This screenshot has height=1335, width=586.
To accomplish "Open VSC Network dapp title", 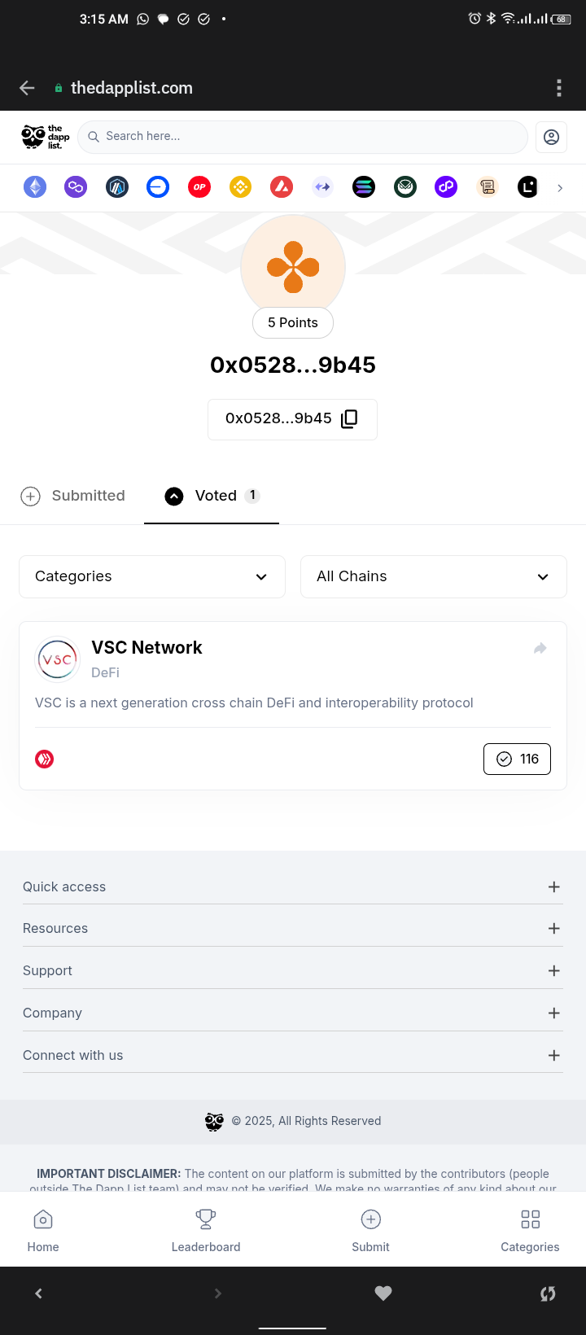I will pos(147,647).
